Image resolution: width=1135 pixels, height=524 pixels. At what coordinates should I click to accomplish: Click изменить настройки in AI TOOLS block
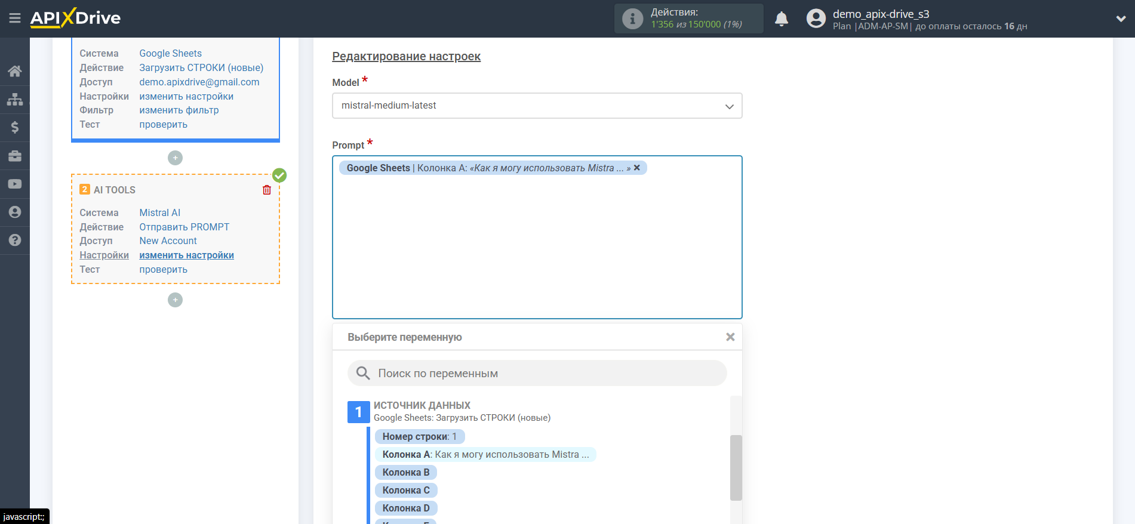tap(186, 255)
